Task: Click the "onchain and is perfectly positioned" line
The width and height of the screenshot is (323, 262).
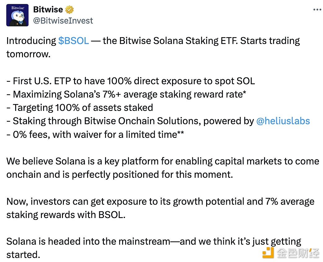Action: [119, 175]
